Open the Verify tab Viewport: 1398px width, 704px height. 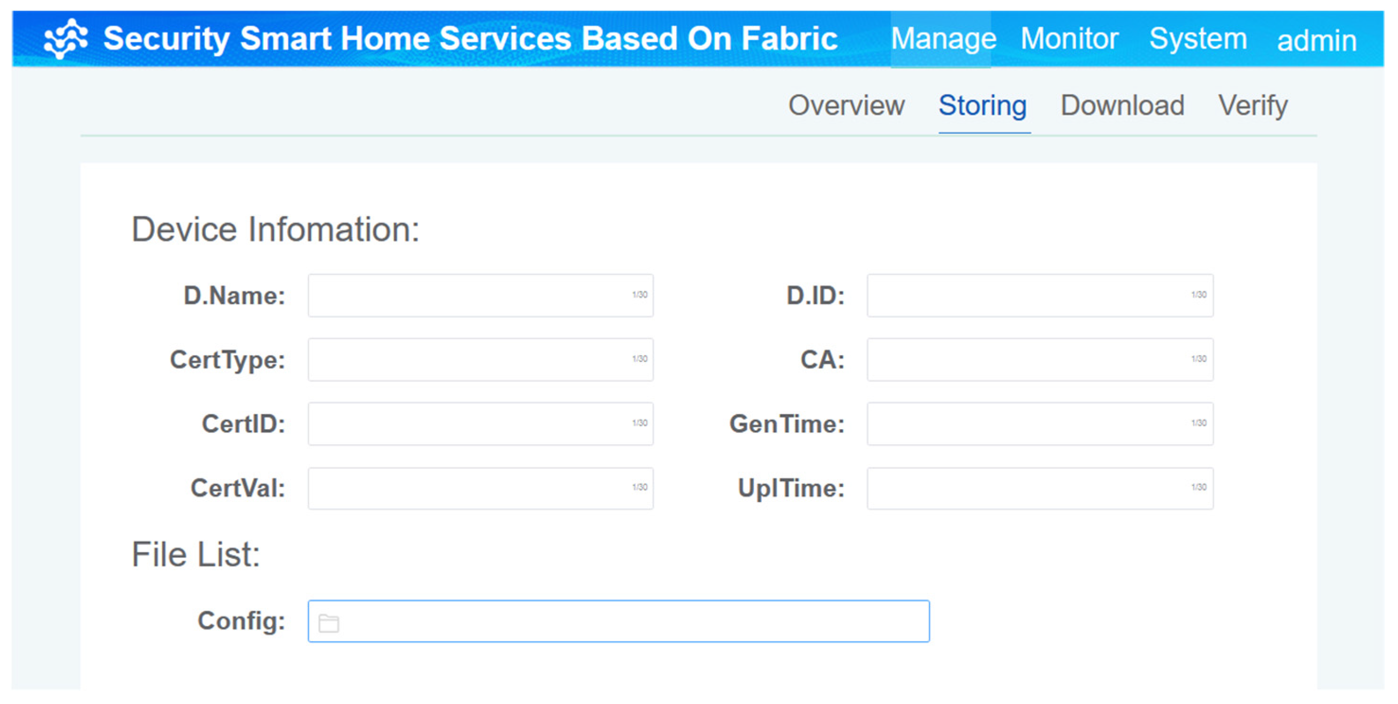[1253, 105]
